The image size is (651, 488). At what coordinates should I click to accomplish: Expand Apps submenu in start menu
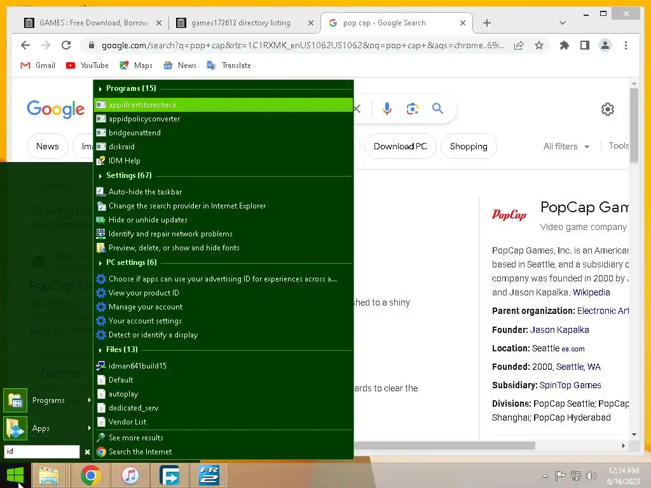click(x=47, y=428)
